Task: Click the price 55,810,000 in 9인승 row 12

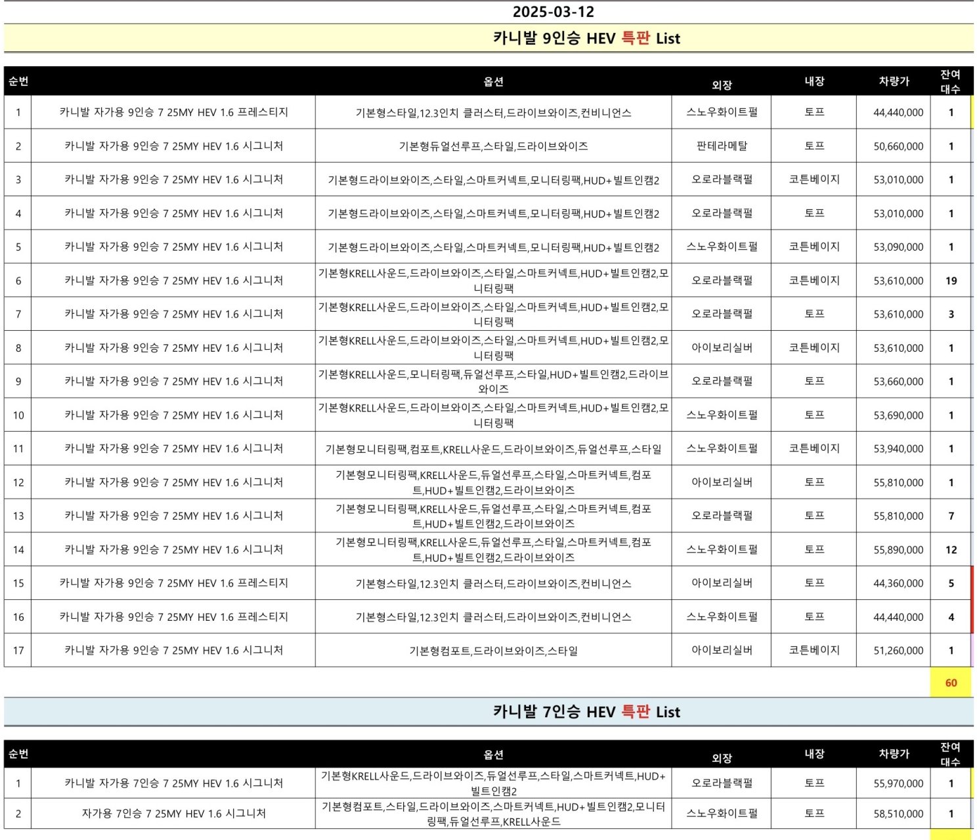Action: [898, 482]
